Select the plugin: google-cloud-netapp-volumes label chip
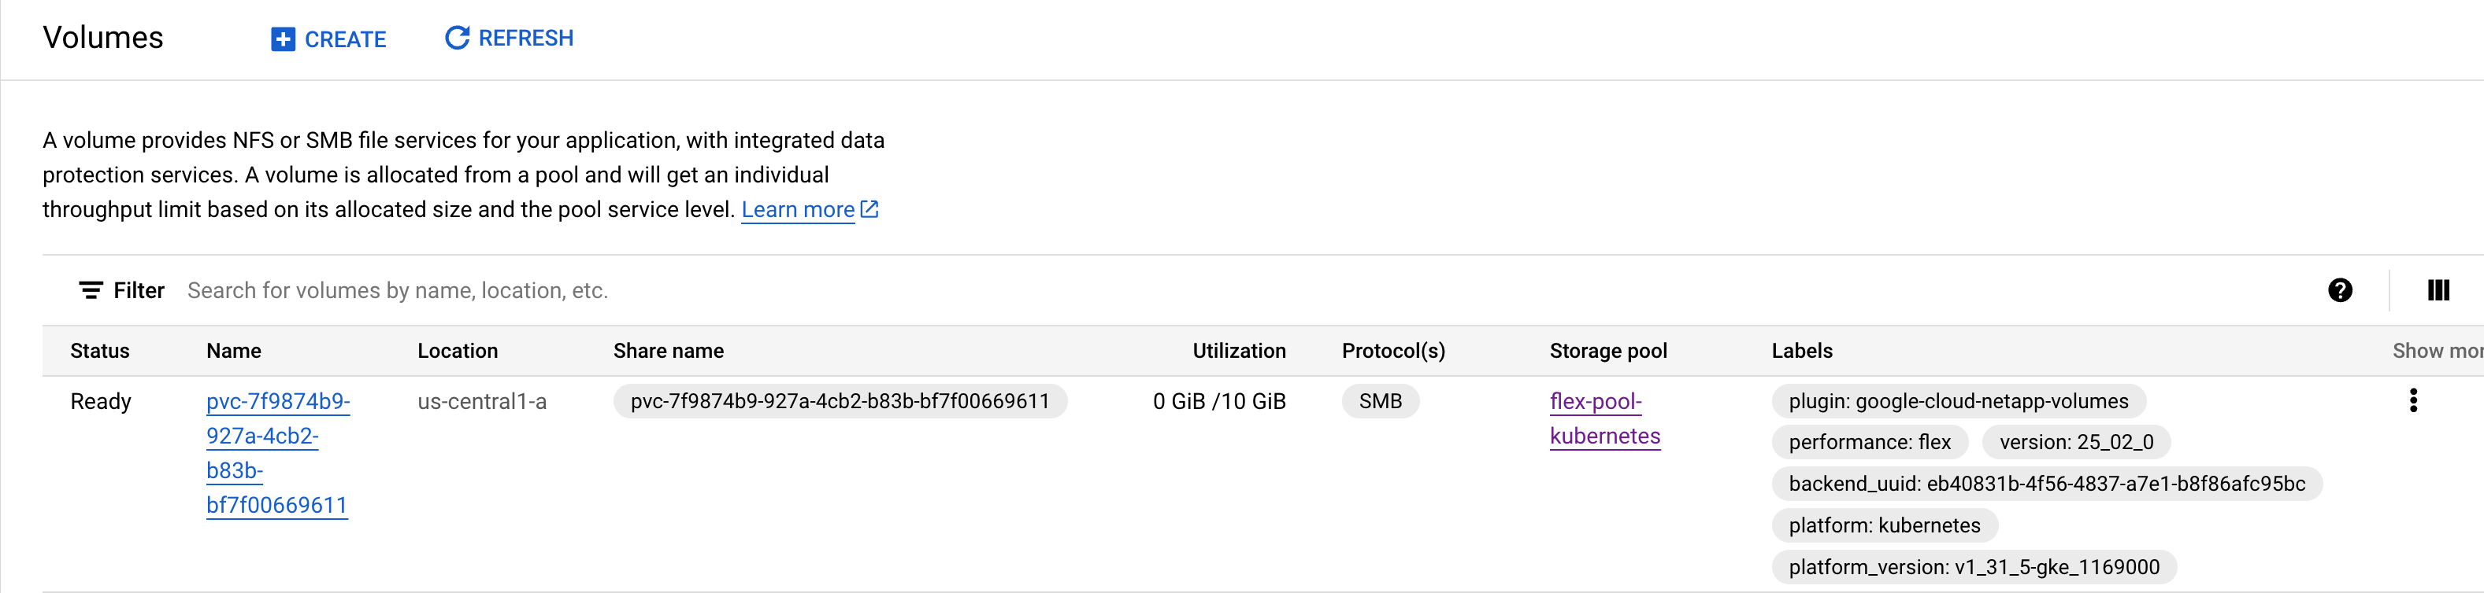This screenshot has width=2484, height=593. pos(1957,401)
